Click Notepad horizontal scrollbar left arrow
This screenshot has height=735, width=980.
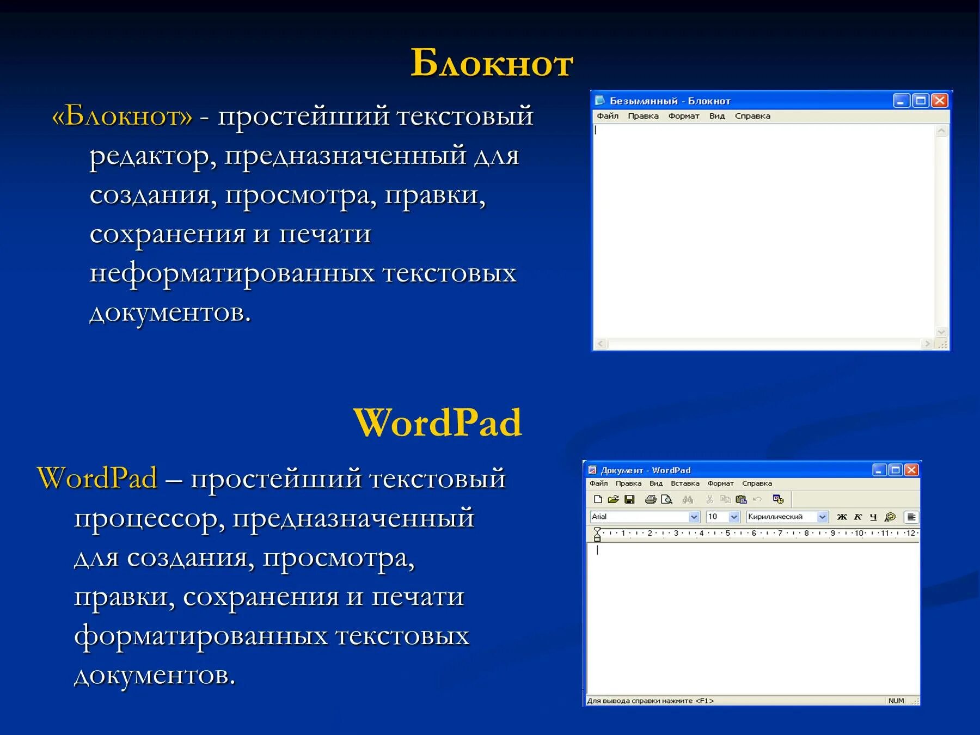point(601,344)
